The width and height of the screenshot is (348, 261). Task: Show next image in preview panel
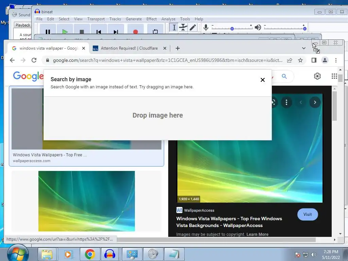(315, 102)
